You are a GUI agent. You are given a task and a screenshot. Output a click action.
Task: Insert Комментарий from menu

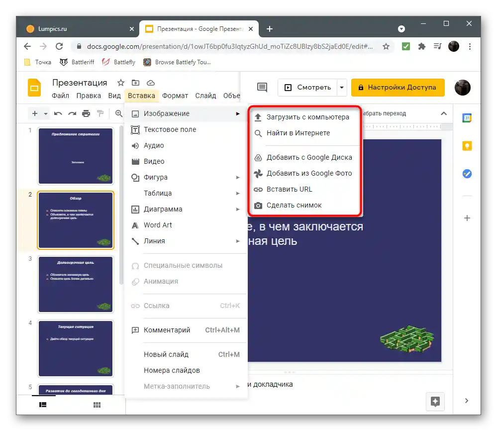186,330
